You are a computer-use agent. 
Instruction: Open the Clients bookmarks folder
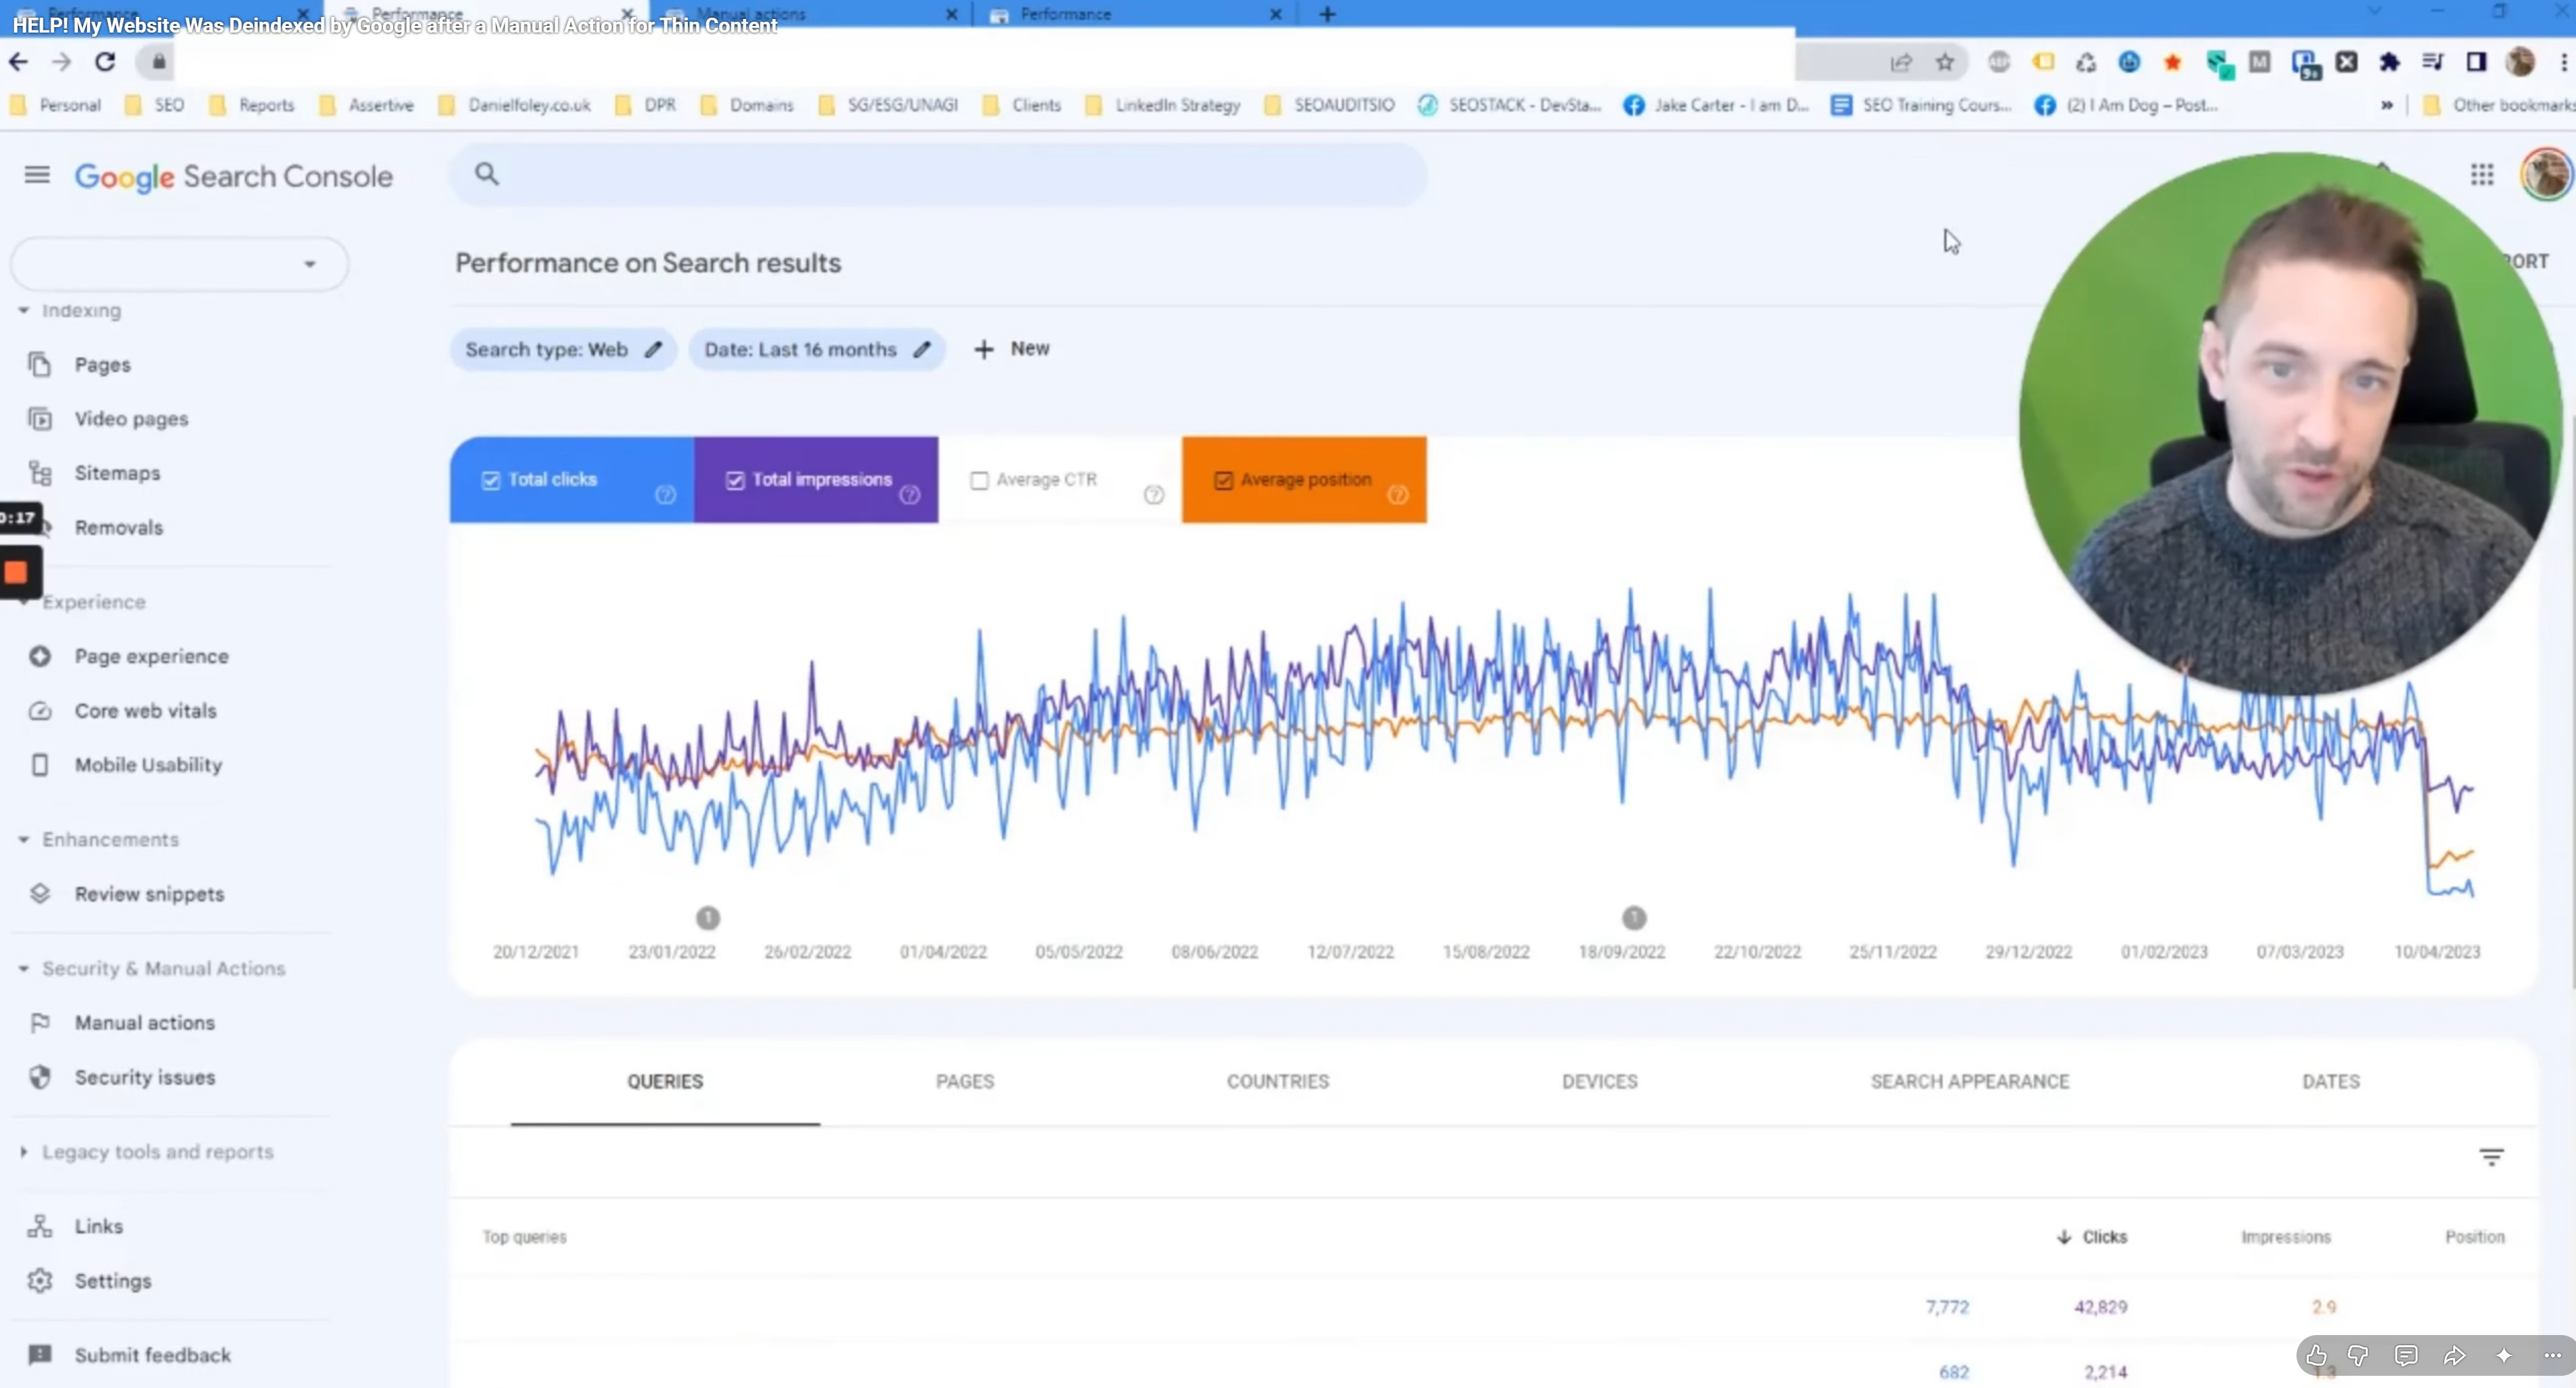tap(1022, 105)
